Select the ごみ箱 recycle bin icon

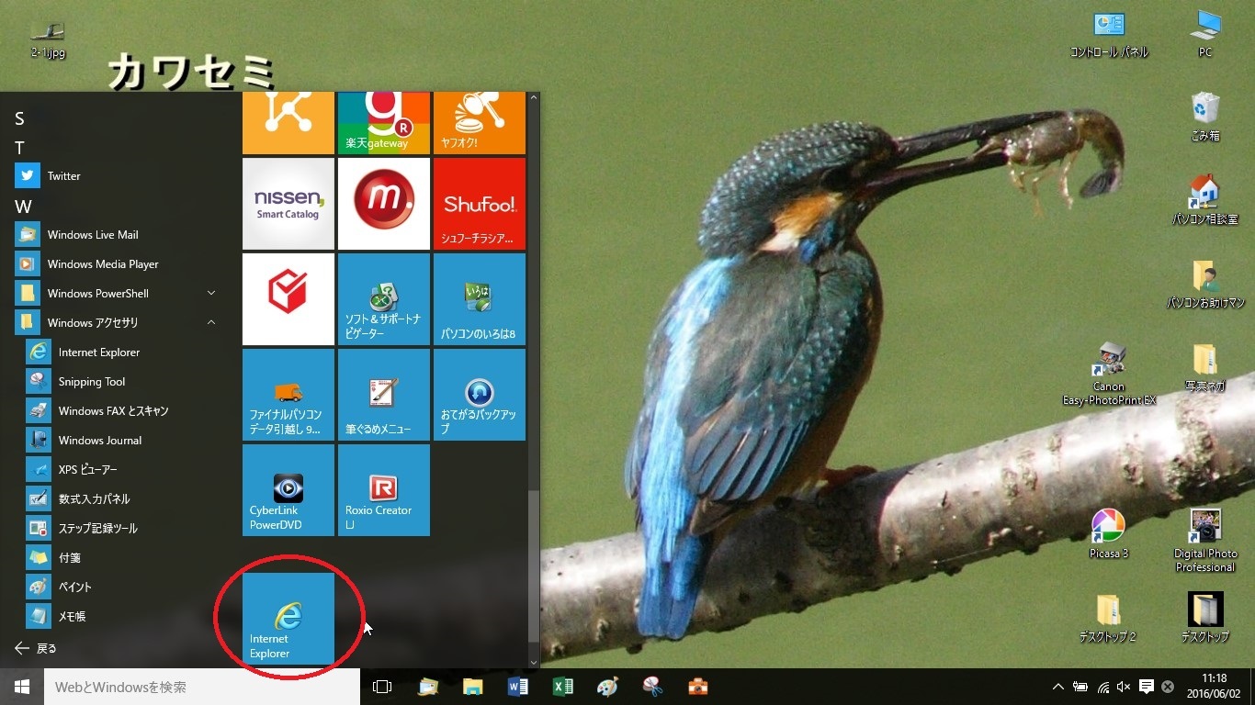[1204, 117]
